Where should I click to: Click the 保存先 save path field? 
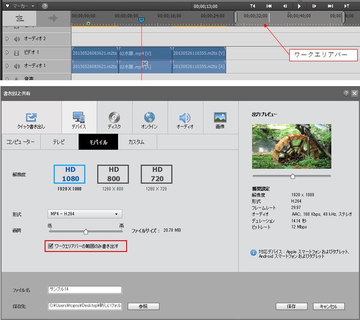tap(85, 306)
